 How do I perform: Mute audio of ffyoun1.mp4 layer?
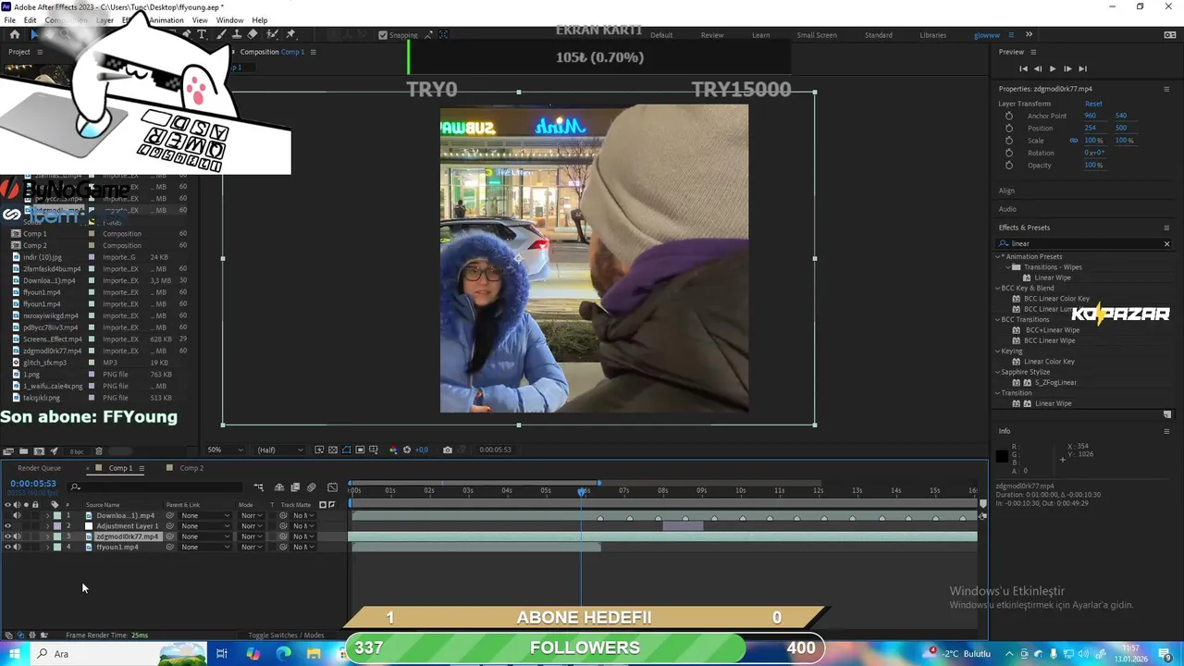17,547
